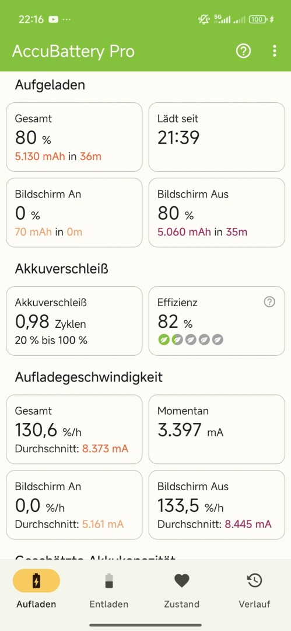291x631 pixels.
Task: Select the Lädt seit 21:39 card
Action: [x=216, y=137]
